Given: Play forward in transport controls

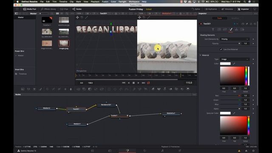Looking at the screenshot, I should pos(138,83).
